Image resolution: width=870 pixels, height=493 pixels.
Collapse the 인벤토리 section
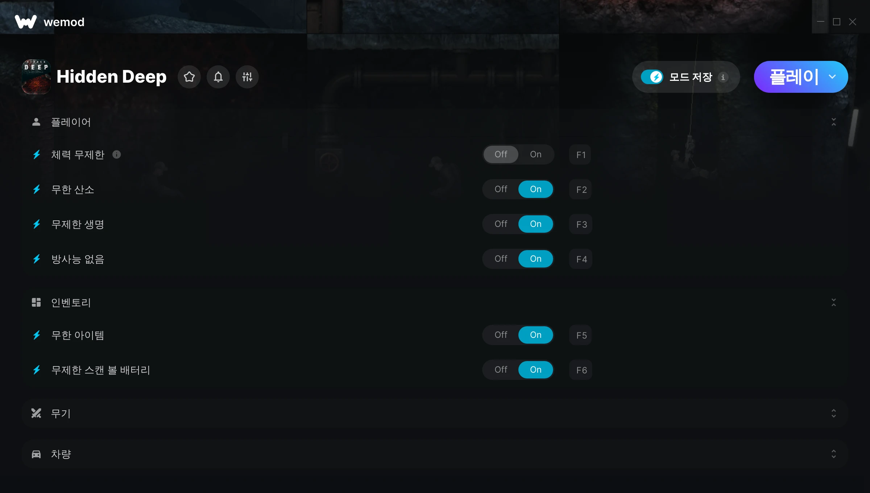(x=834, y=302)
